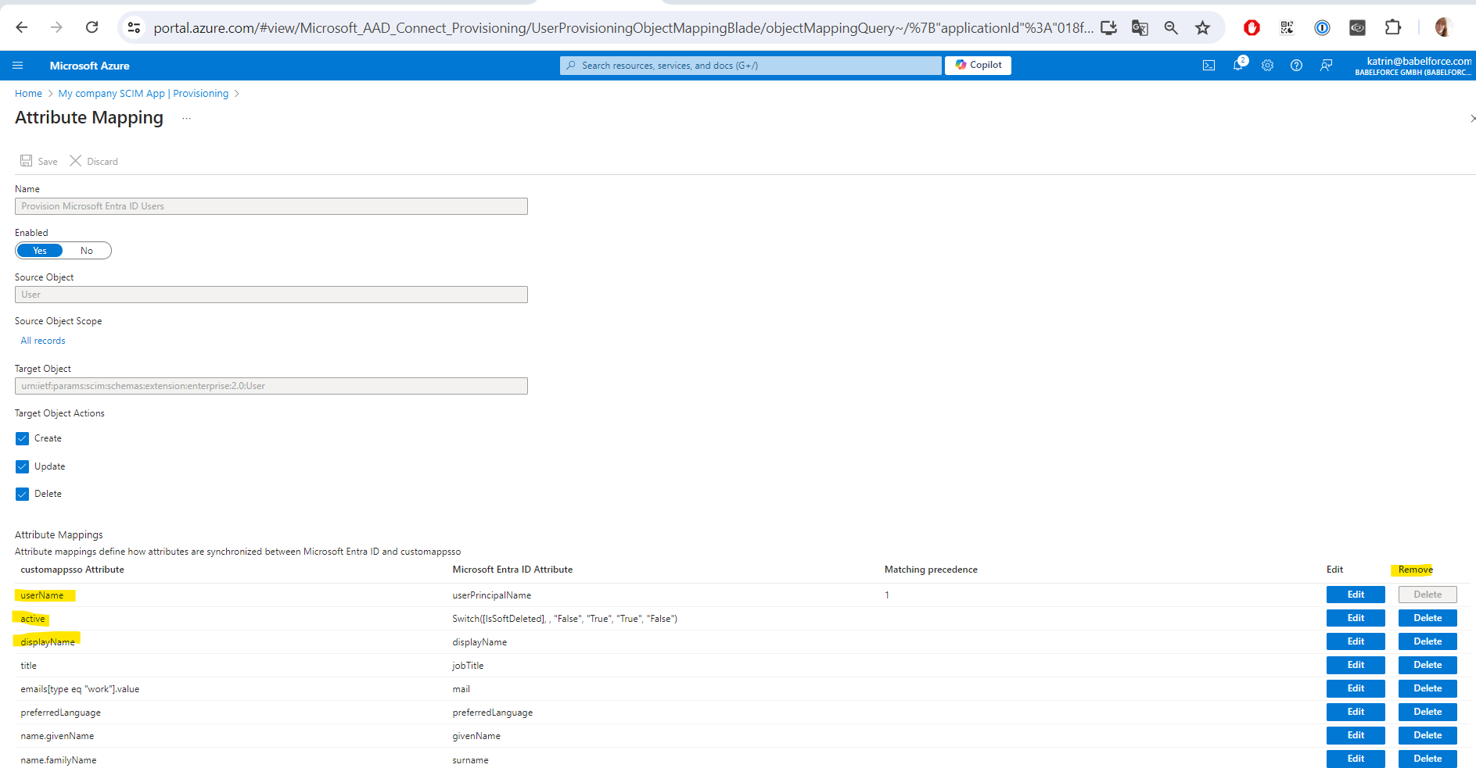
Task: Open the more options ellipsis beside Attribute Mapping
Action: pyautogui.click(x=186, y=118)
